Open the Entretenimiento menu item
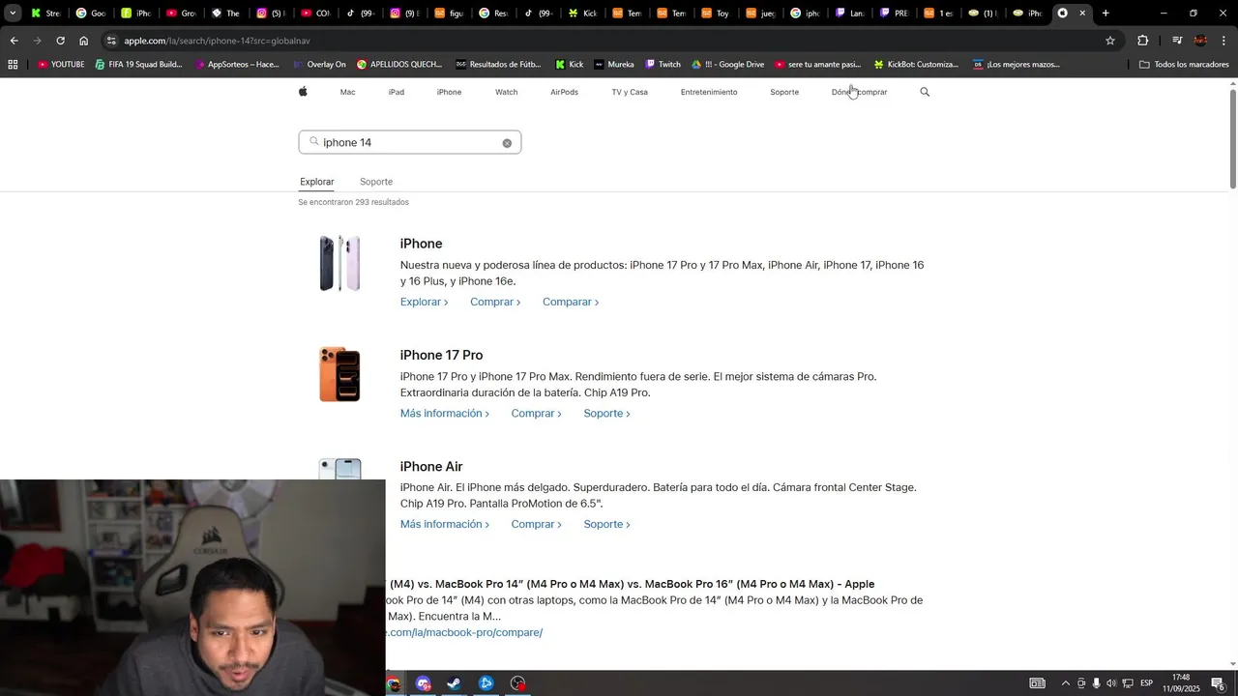1238x696 pixels. 709,92
